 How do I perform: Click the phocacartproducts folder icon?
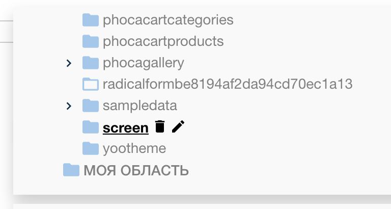point(90,41)
